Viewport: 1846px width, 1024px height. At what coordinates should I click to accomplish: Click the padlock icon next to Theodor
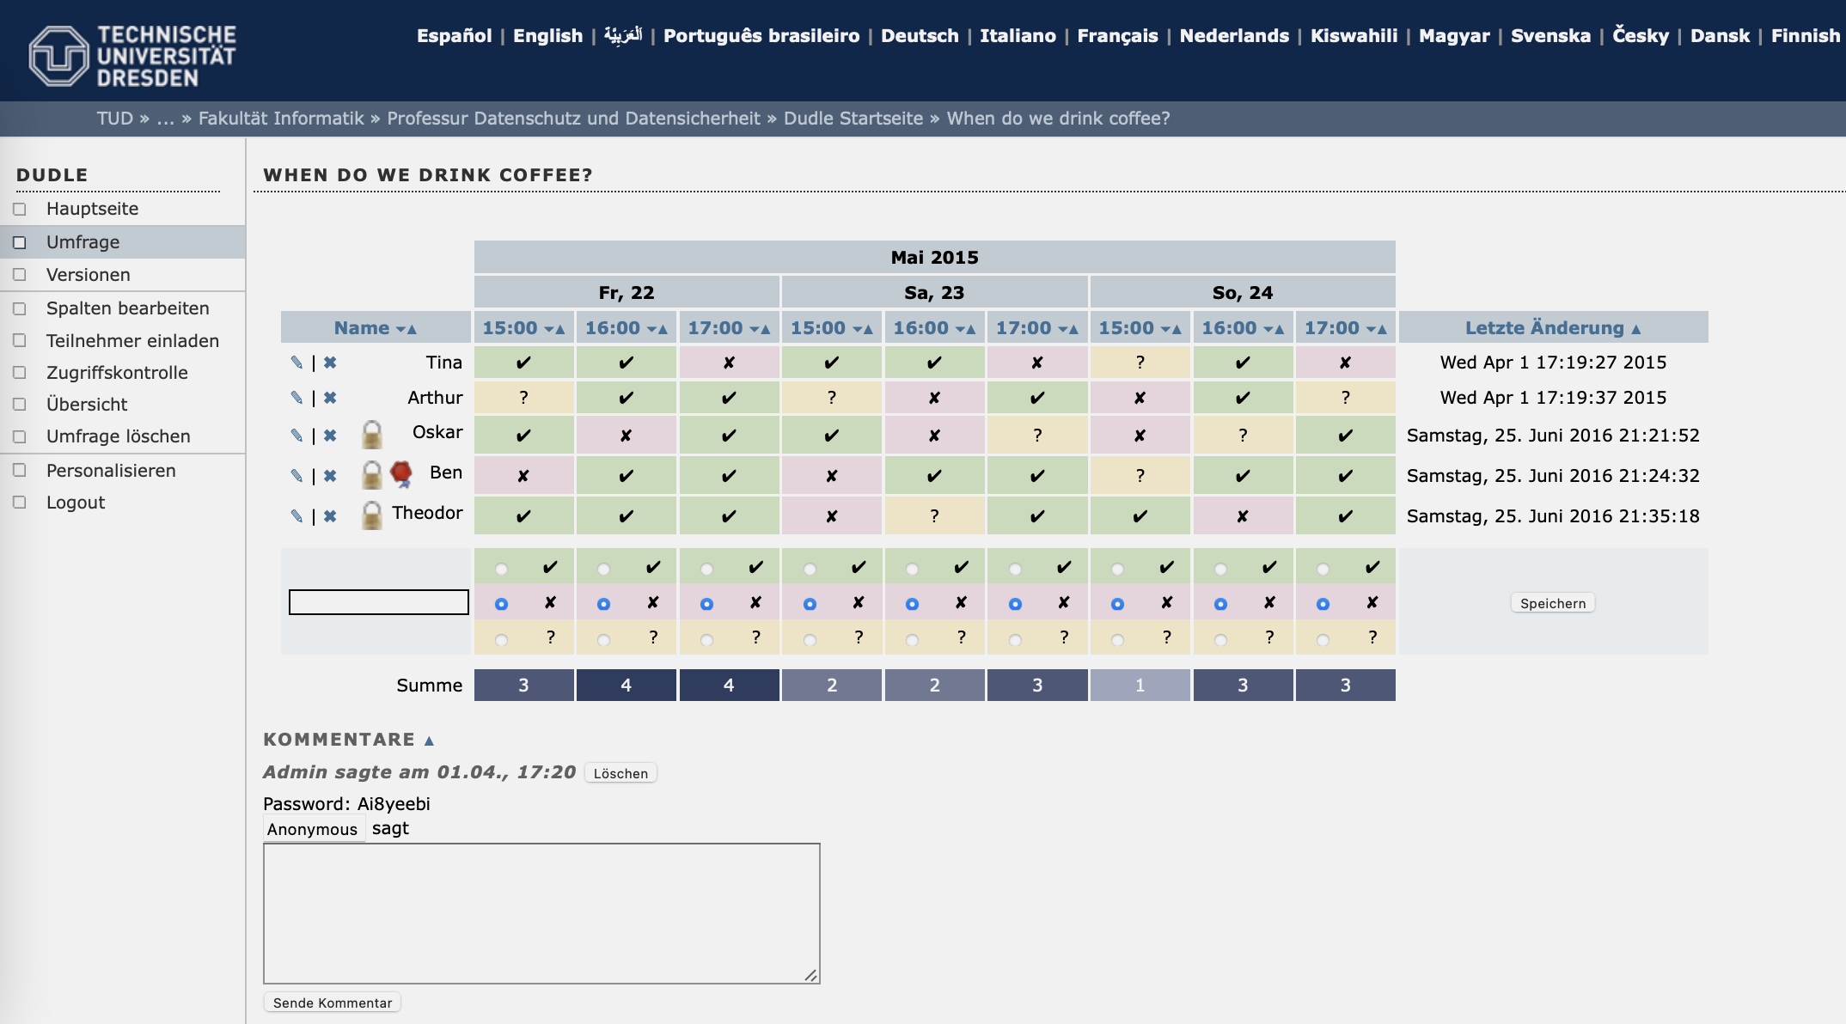click(371, 515)
